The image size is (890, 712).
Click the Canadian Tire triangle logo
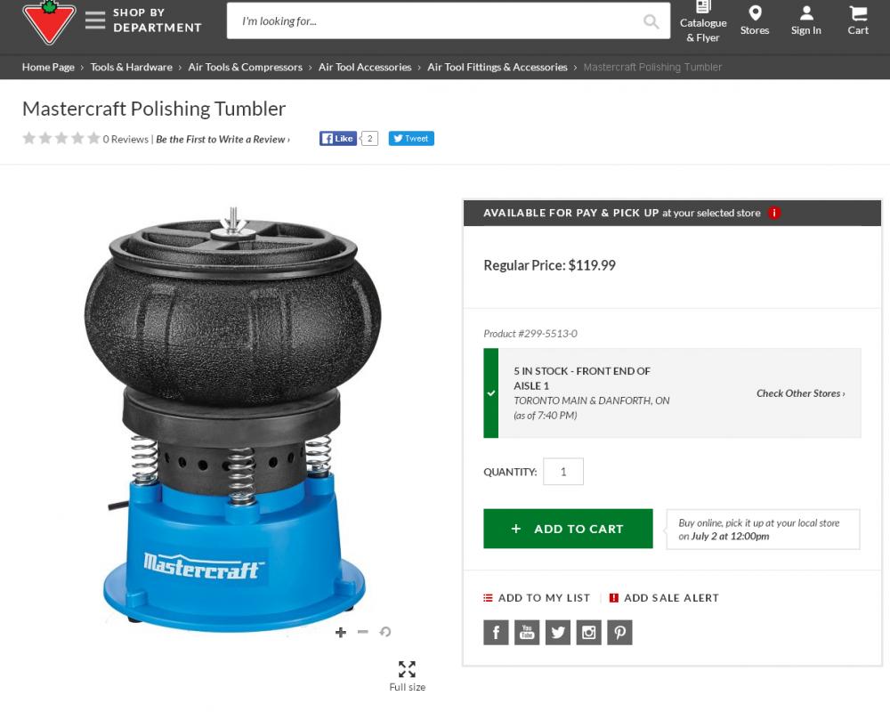[x=49, y=21]
